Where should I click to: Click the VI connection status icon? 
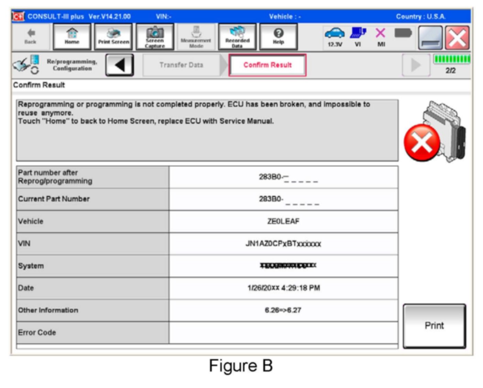(358, 37)
